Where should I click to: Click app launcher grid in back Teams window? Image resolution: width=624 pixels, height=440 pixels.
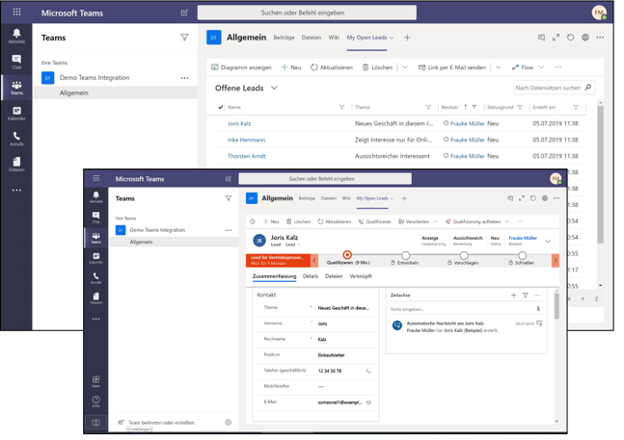click(x=16, y=12)
